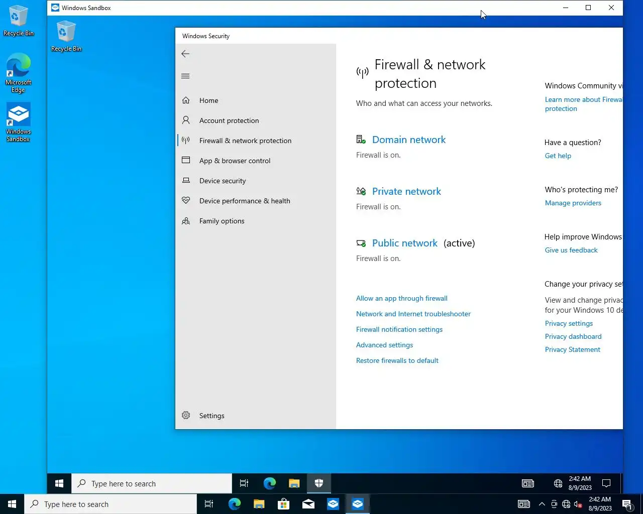Click the Public network bench icon
Image resolution: width=643 pixels, height=514 pixels.
[x=361, y=243]
